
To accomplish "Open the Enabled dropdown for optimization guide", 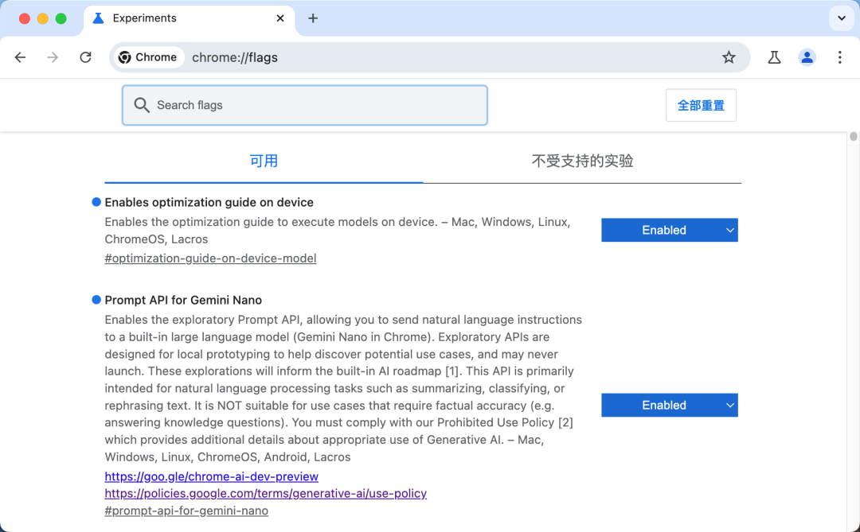I will pos(669,230).
